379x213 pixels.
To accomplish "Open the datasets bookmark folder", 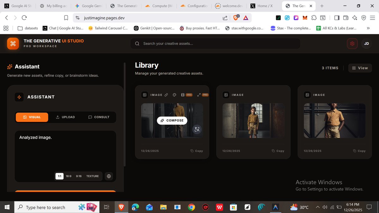I will coord(28,28).
